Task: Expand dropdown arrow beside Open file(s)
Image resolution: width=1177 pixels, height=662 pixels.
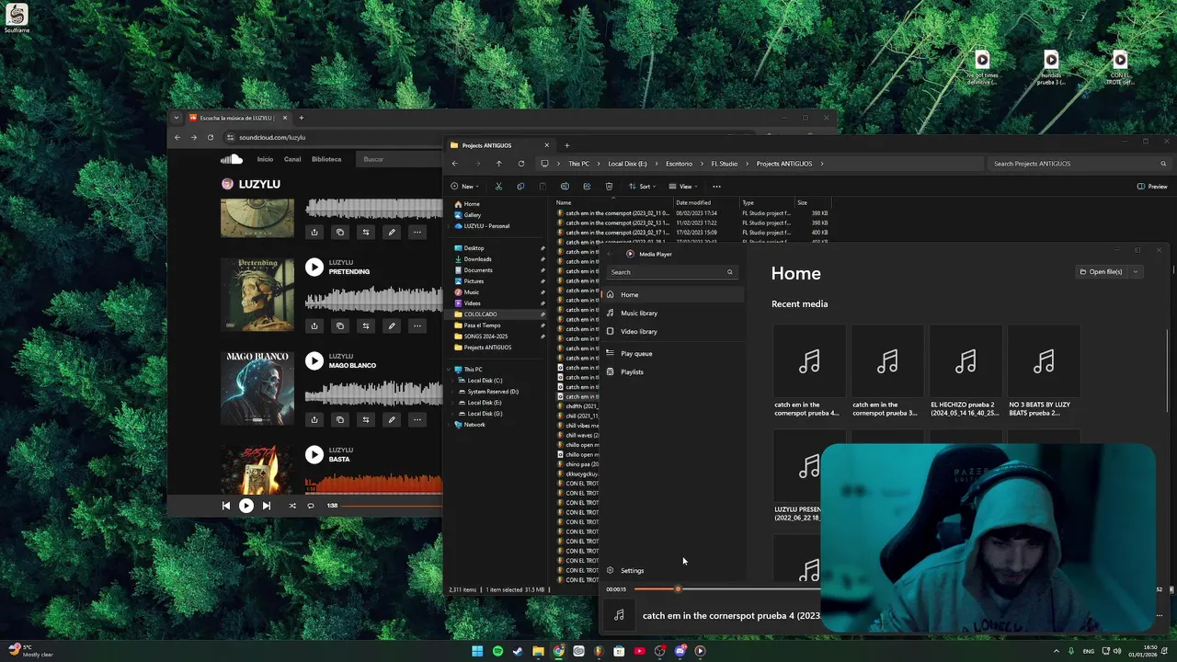Action: (x=1136, y=272)
